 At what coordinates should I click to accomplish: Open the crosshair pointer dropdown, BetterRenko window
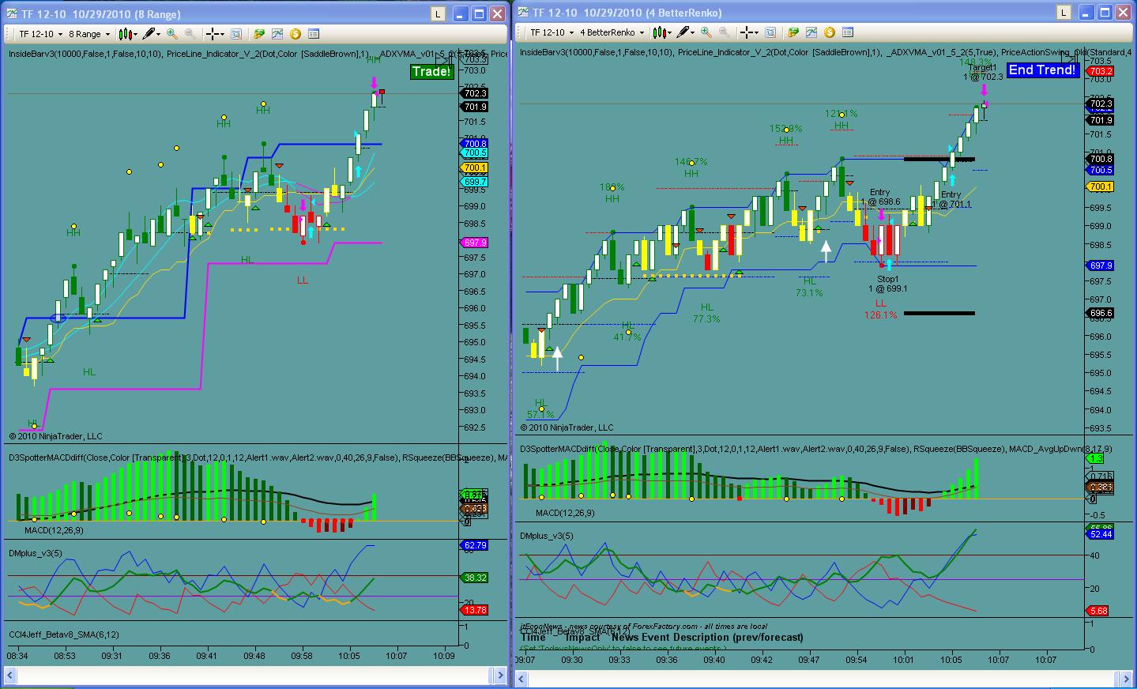749,32
